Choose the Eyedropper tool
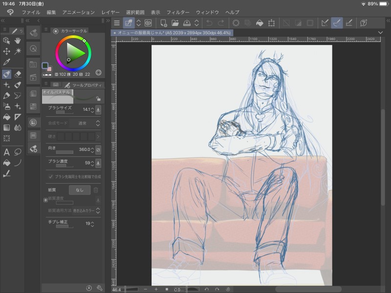The height and width of the screenshot is (293, 391). point(6,62)
